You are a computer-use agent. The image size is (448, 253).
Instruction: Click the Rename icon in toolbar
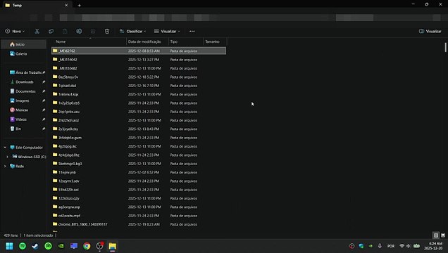tap(79, 32)
